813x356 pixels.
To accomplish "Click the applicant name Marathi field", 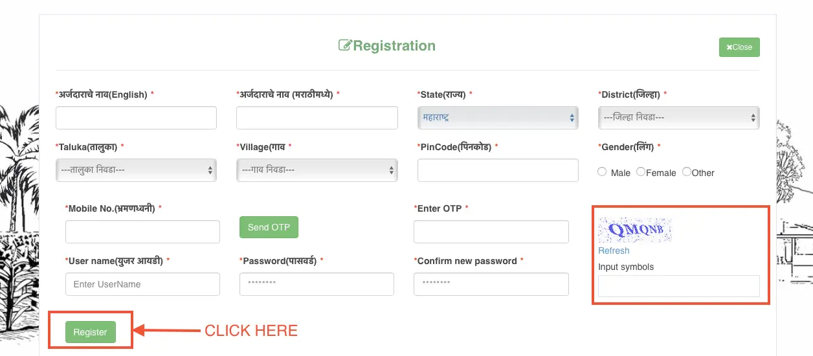I will [317, 118].
